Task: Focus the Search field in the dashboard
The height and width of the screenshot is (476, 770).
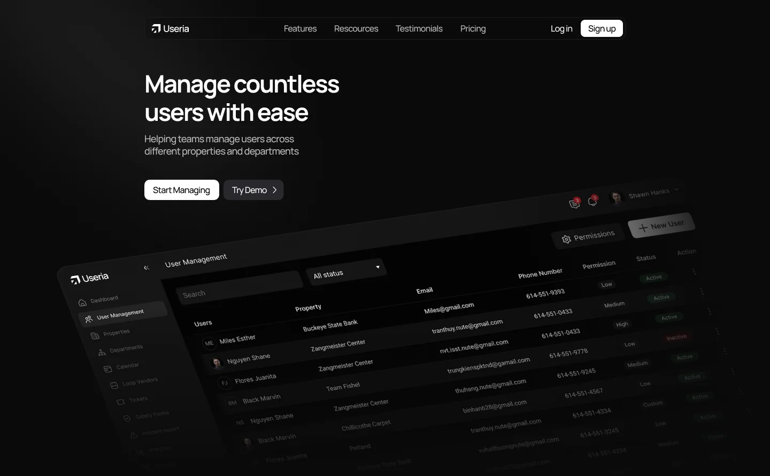Action: tap(240, 288)
